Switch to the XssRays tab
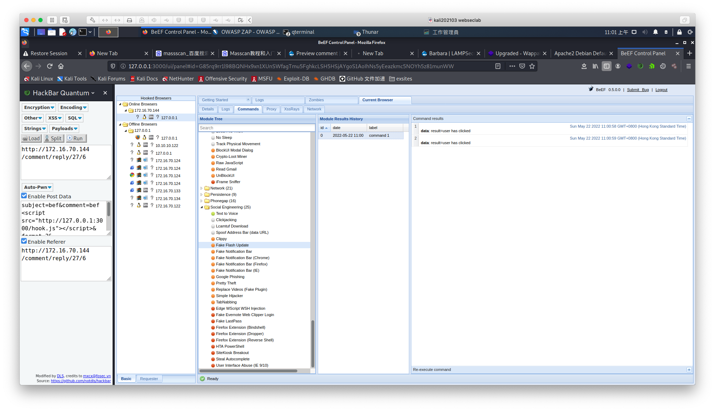Image resolution: width=715 pixels, height=411 pixels. tap(292, 109)
